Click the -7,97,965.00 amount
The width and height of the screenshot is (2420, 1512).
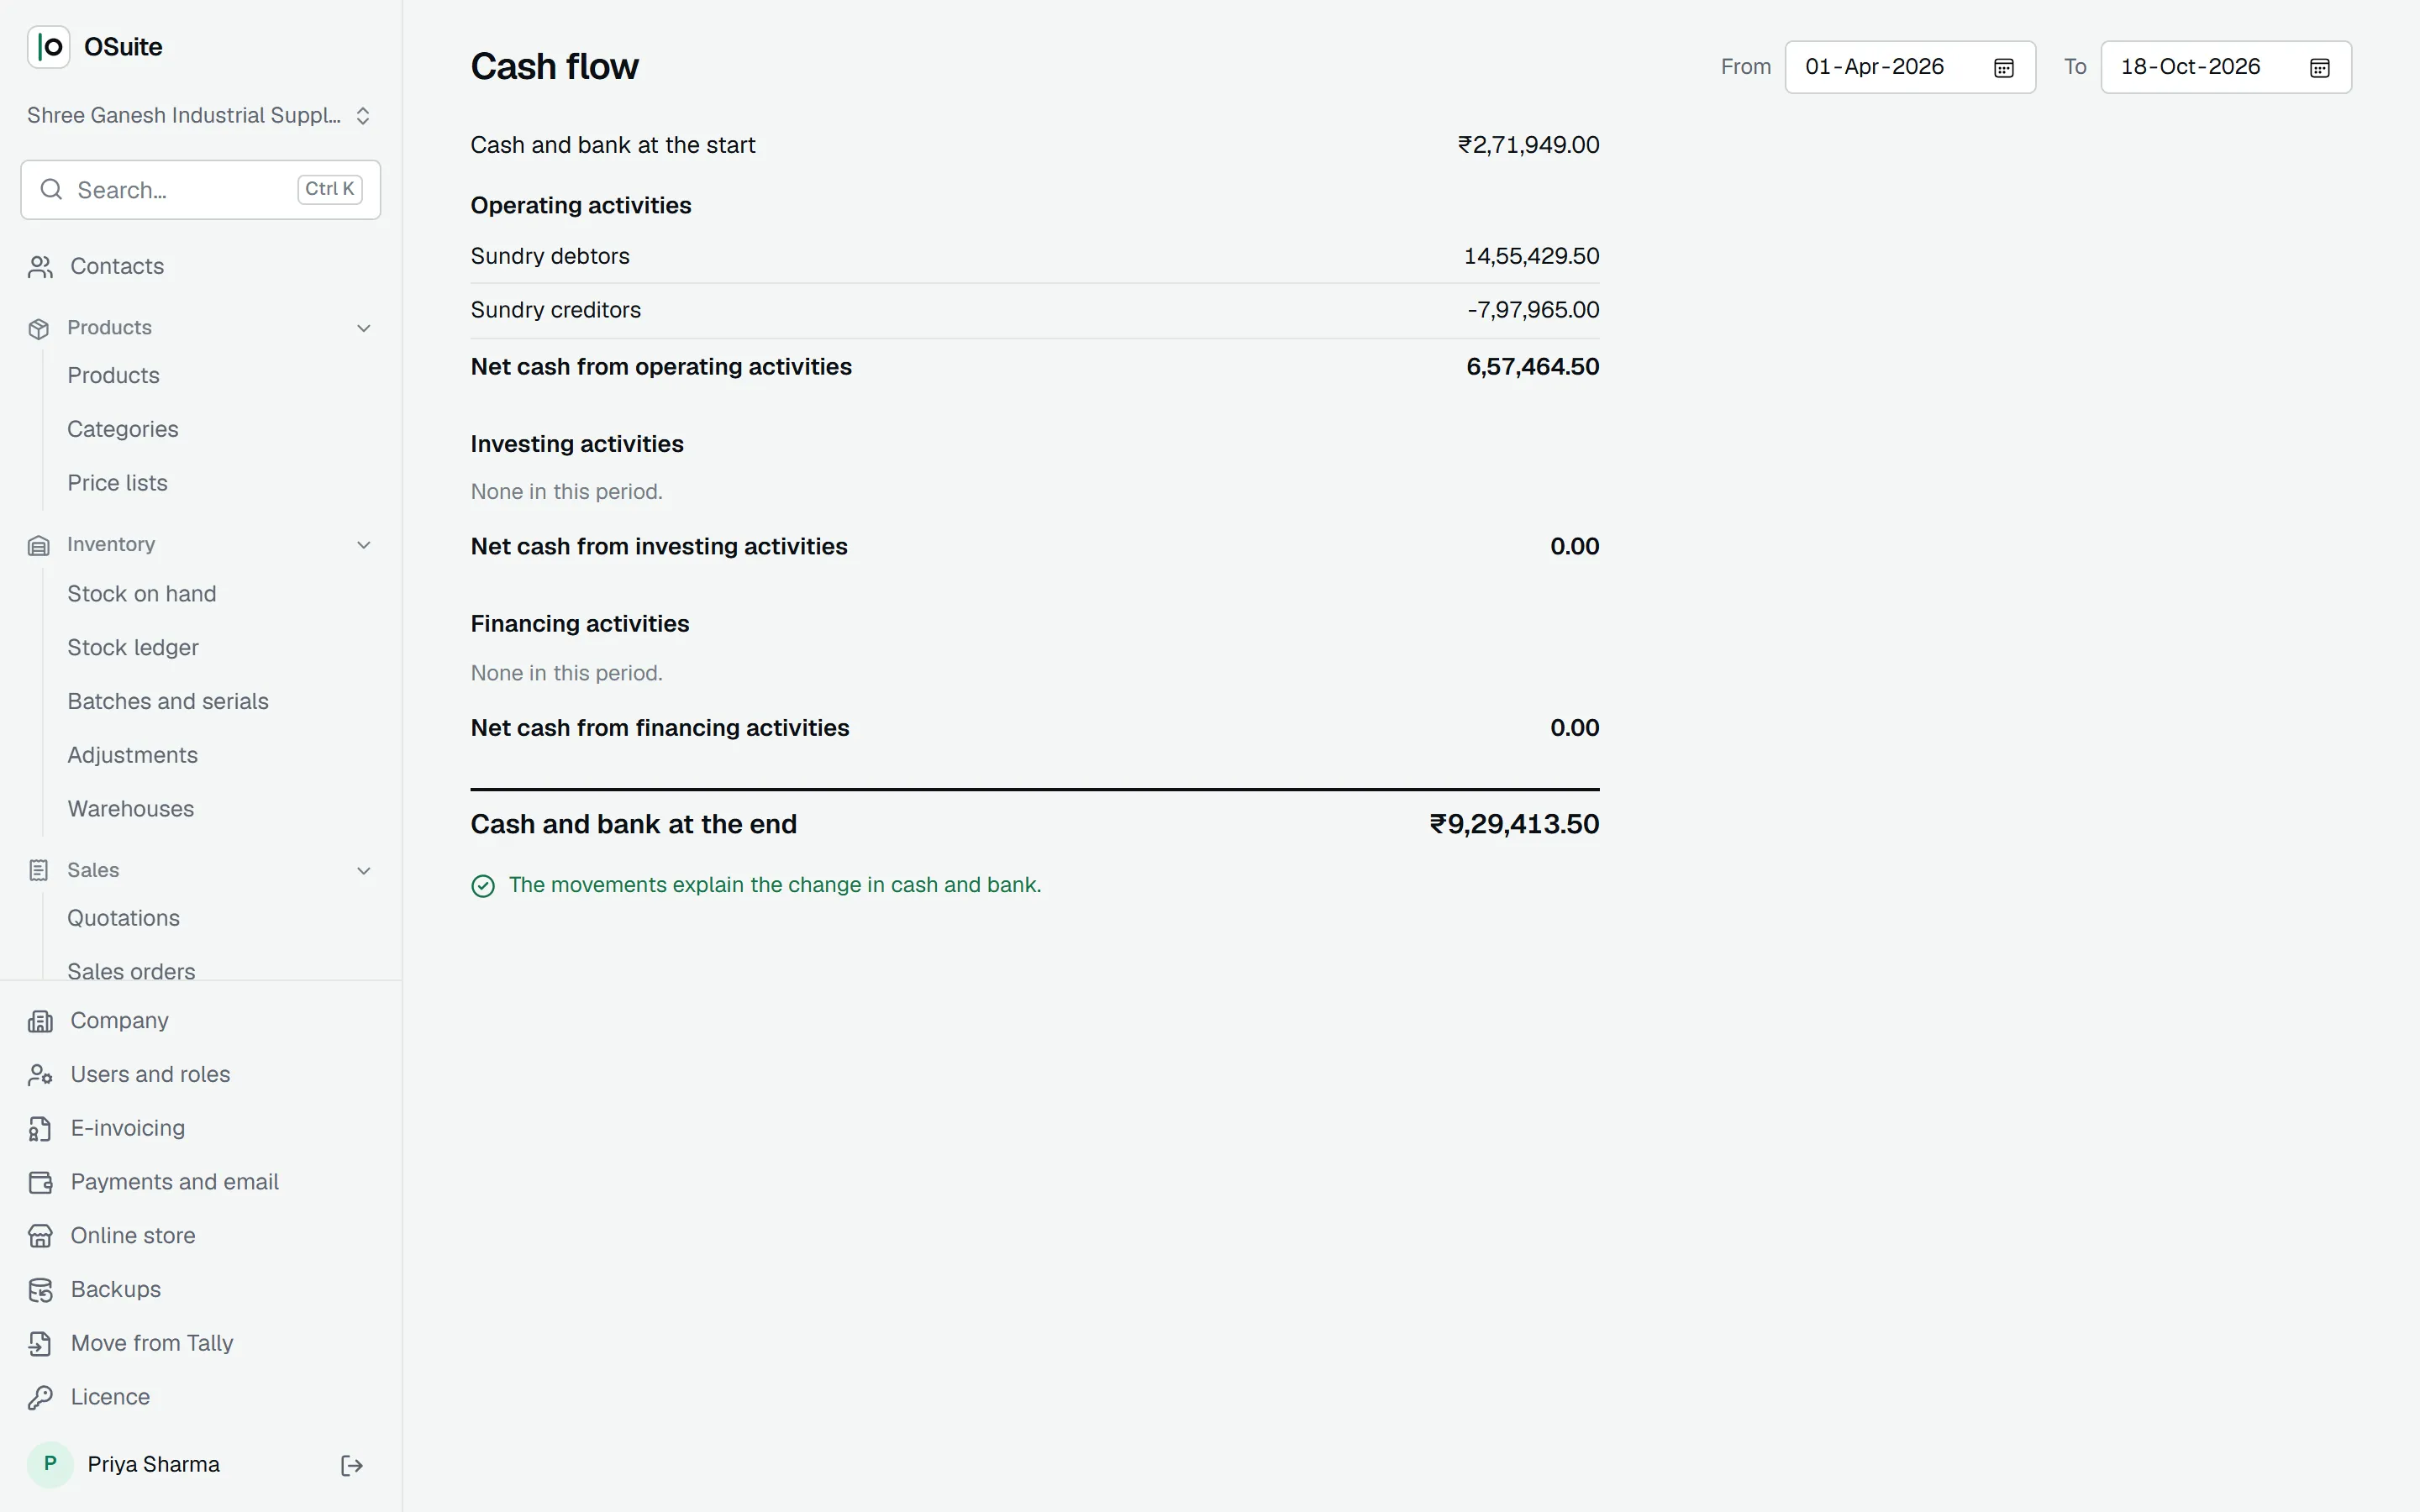pyautogui.click(x=1533, y=311)
